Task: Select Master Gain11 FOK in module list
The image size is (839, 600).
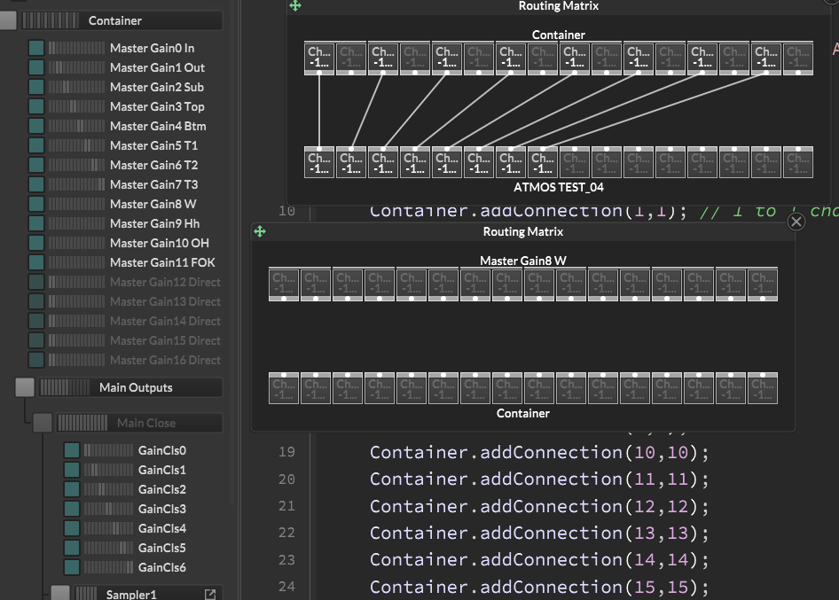Action: coord(162,262)
